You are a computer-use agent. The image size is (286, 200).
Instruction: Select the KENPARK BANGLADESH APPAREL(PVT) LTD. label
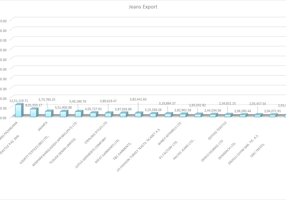[55, 144]
